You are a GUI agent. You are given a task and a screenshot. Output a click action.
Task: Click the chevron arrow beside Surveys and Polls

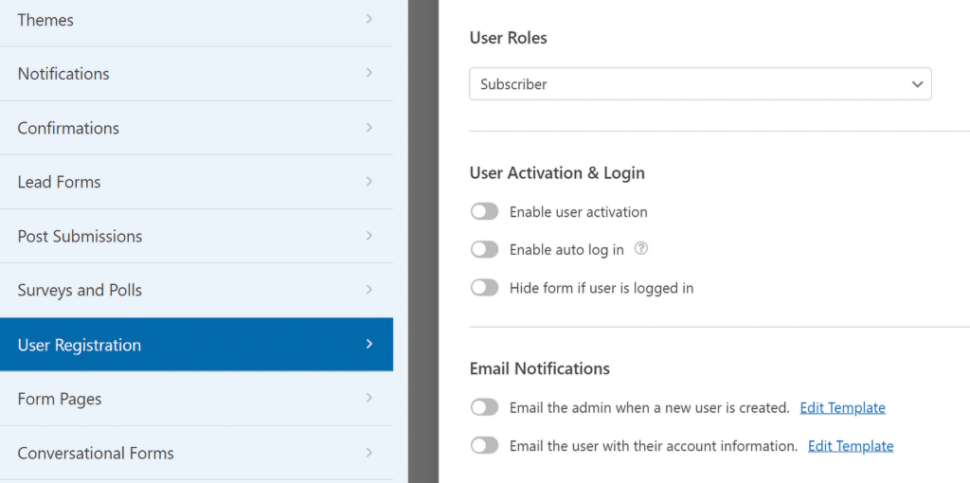point(369,290)
